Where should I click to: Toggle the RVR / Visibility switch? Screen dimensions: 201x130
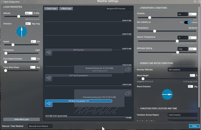point(187,22)
